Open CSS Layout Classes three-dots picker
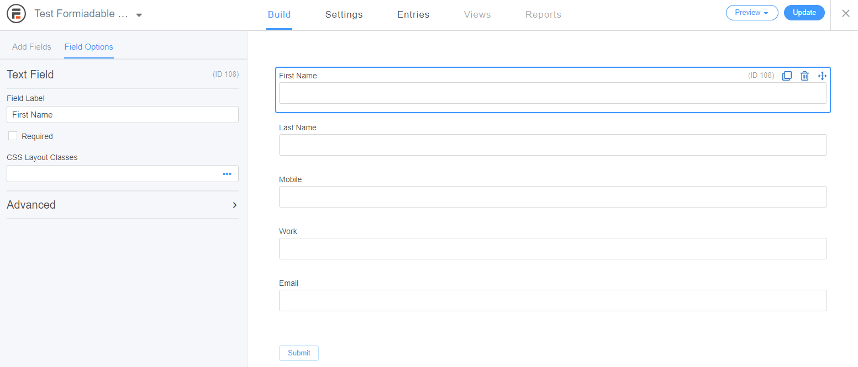This screenshot has height=367, width=858. pos(227,174)
